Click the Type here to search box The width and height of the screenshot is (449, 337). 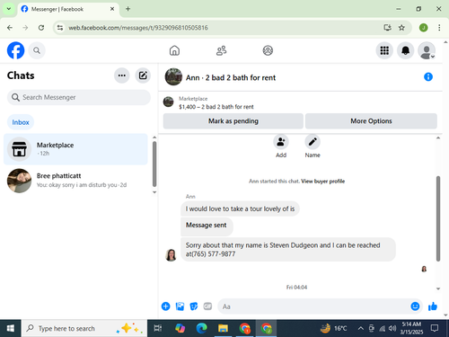tap(84, 328)
